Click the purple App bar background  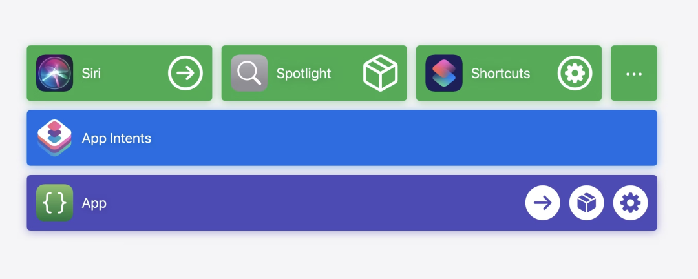pos(310,203)
